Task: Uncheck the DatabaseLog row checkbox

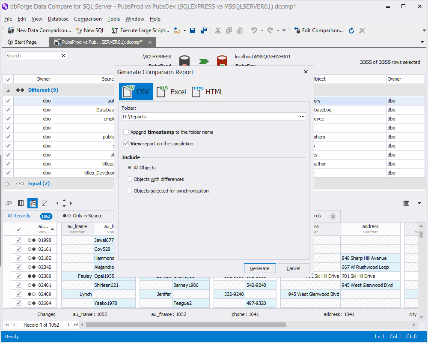Action: [8, 110]
